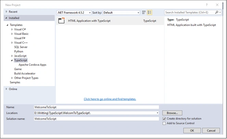Select the Samples tree item
Viewport: 227px width, 139px height.
click(x=15, y=82)
